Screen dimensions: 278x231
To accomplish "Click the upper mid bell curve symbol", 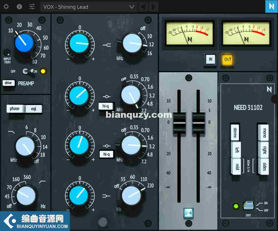I will click(x=107, y=97).
